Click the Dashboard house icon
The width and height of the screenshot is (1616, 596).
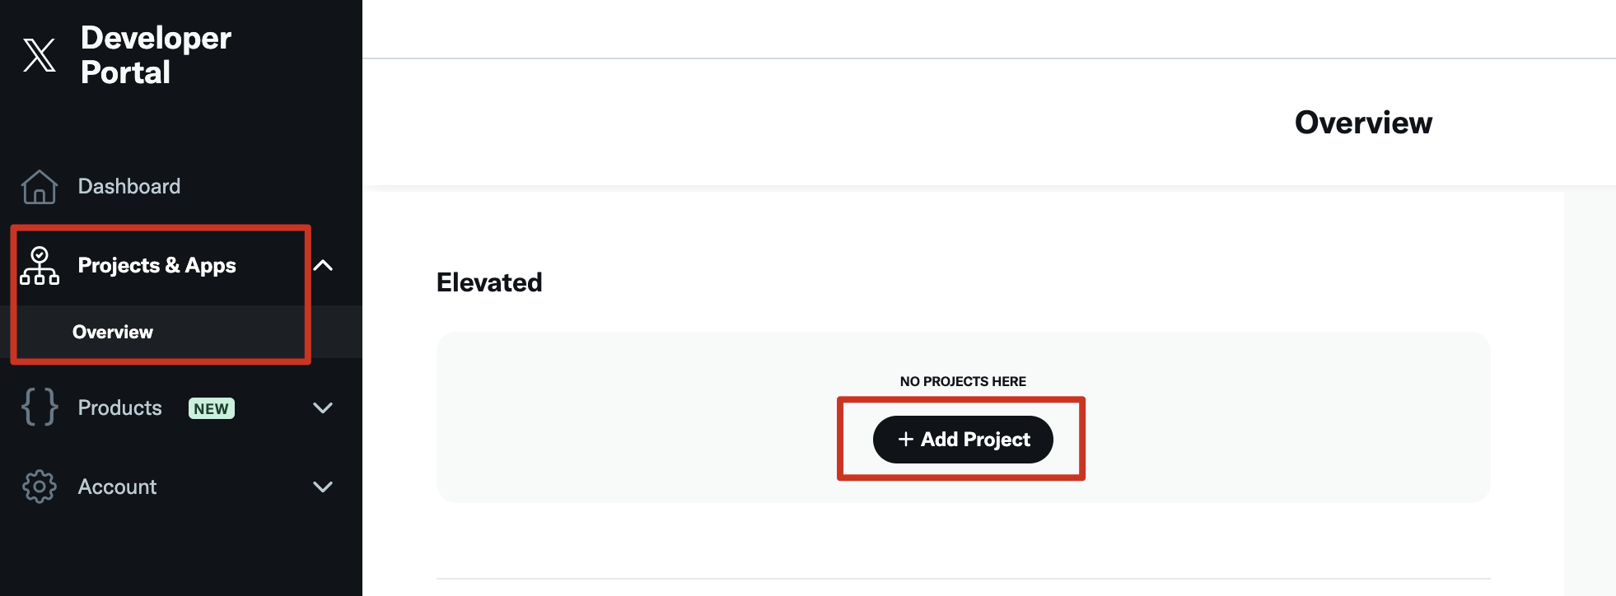pyautogui.click(x=39, y=187)
